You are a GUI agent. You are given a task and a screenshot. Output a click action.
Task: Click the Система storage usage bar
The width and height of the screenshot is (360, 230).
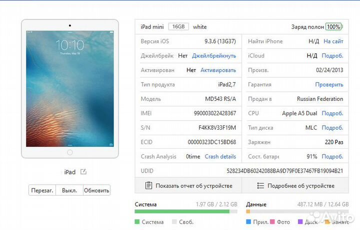(x=186, y=211)
